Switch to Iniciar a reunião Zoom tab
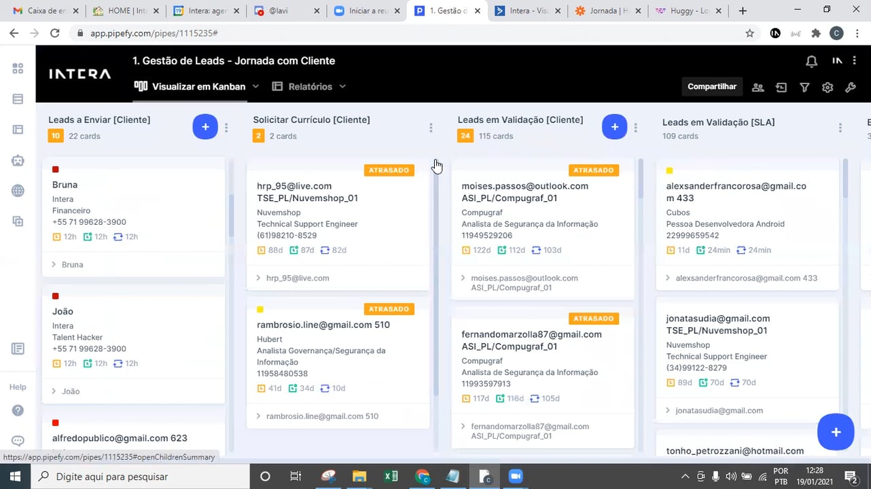This screenshot has height=489, width=871. pyautogui.click(x=366, y=11)
